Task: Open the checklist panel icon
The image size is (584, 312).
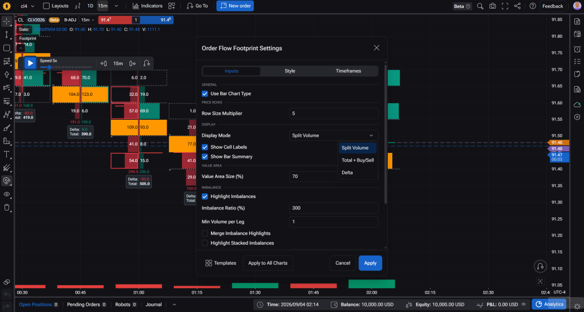Action: pos(577,61)
